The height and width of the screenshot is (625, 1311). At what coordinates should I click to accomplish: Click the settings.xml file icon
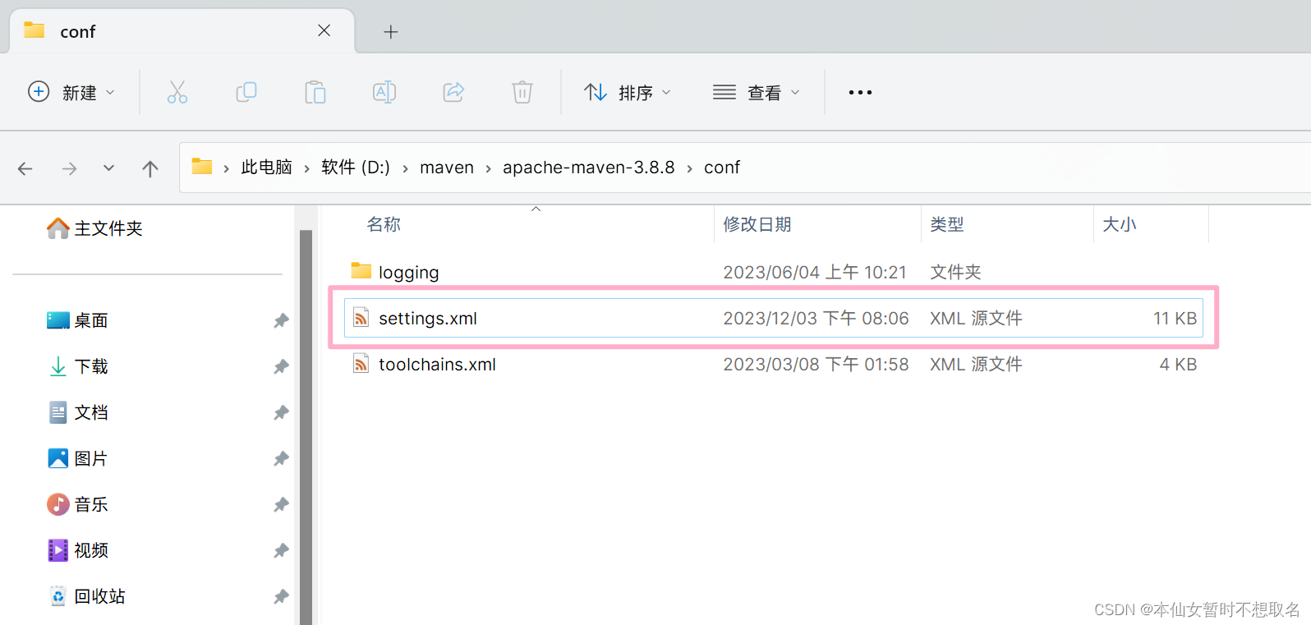coord(361,317)
